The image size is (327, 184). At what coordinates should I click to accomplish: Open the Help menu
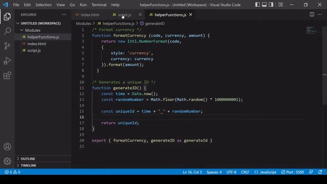[x=115, y=5]
